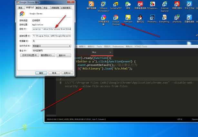Open the Tools menu in editor
198x137 pixels.
pyautogui.click(x=99, y=47)
